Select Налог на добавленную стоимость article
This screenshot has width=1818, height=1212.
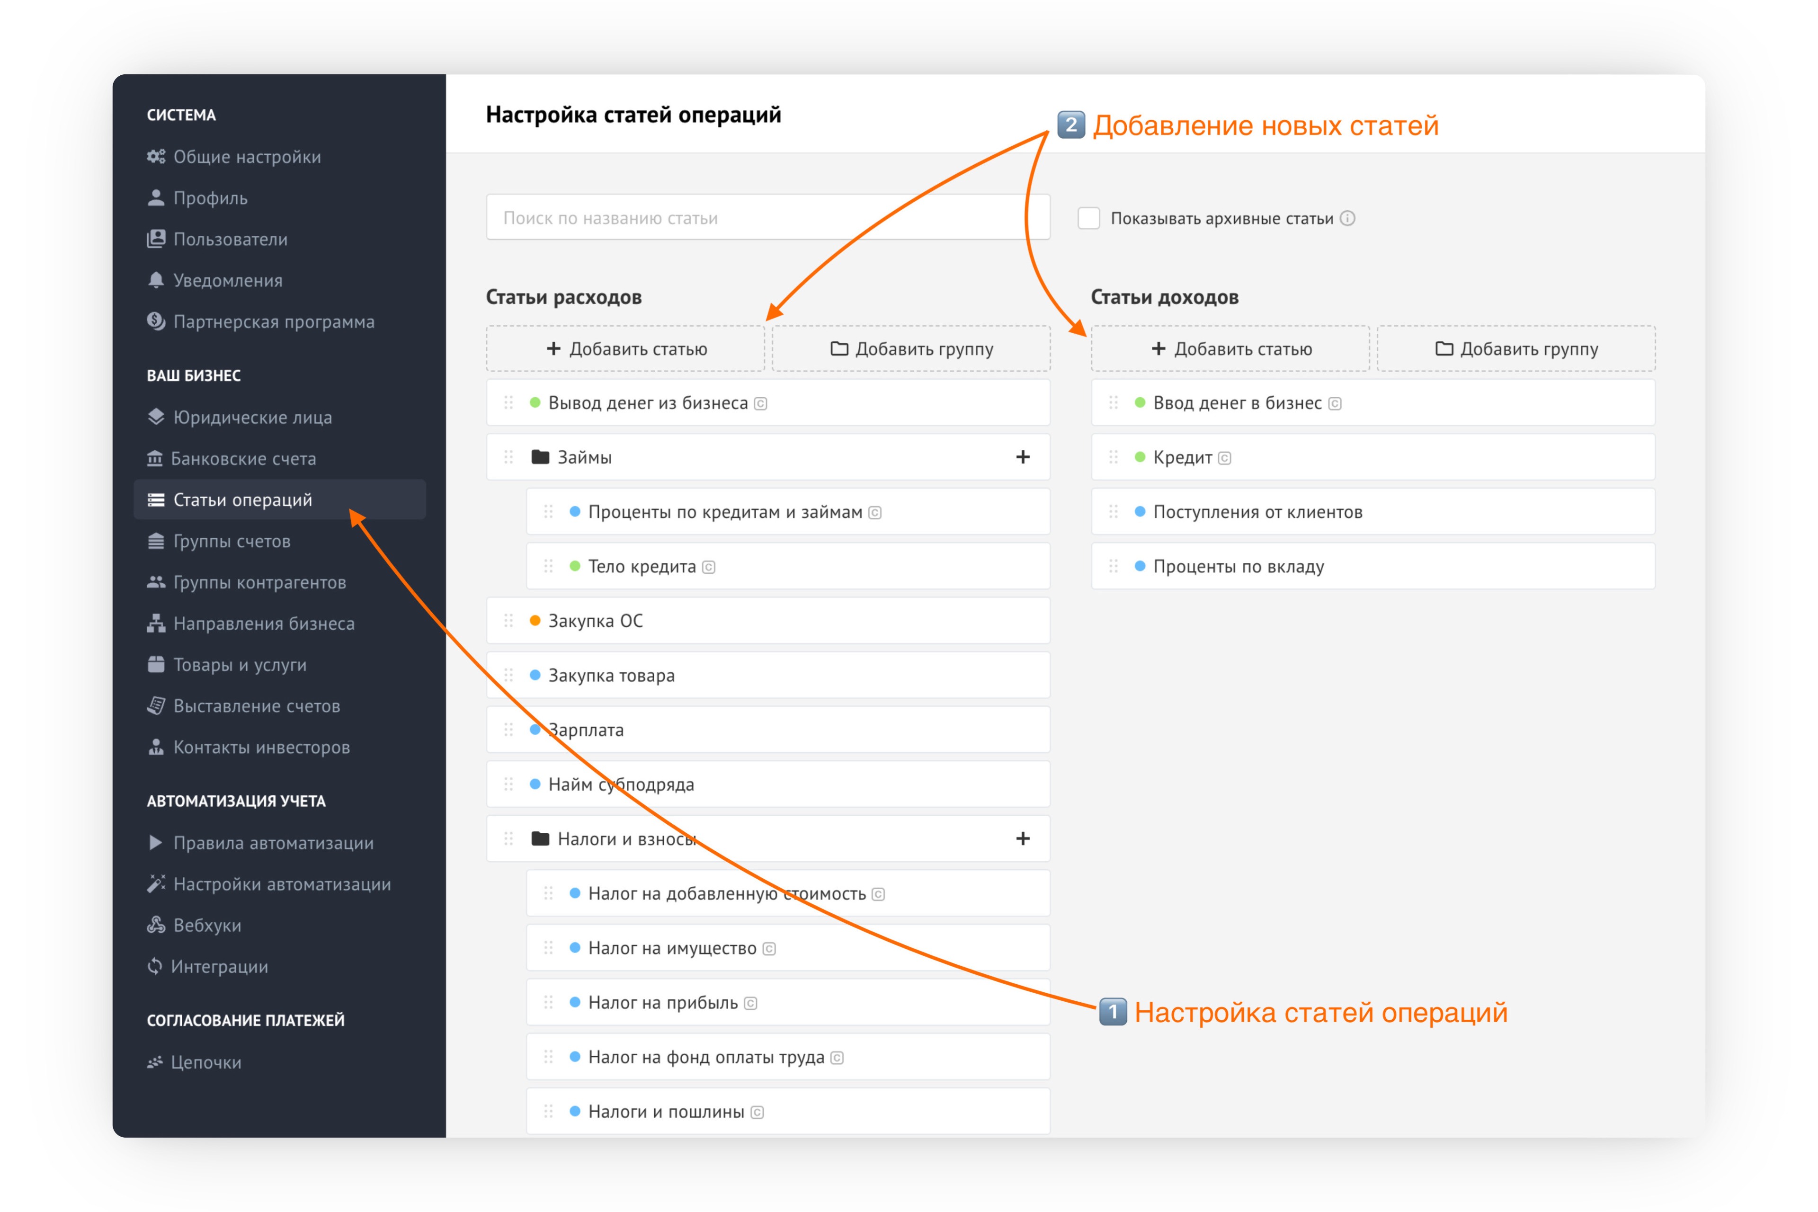[x=788, y=893]
